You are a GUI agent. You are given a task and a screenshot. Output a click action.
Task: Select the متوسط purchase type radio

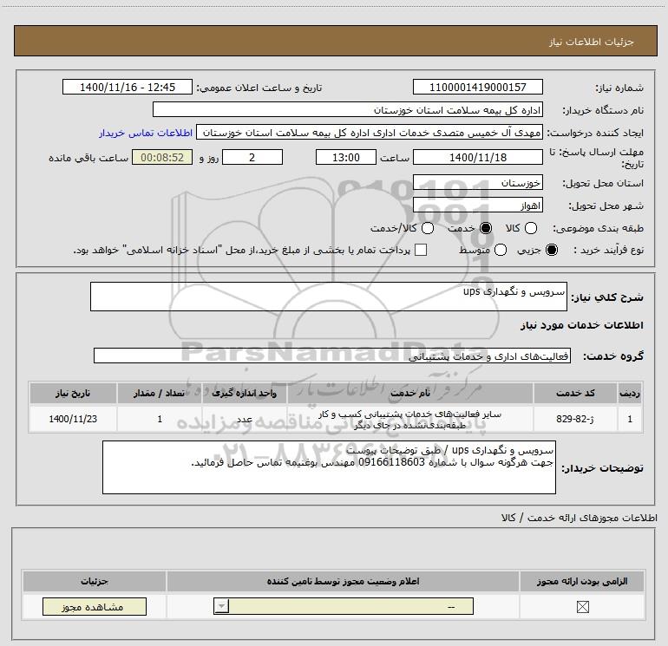coord(501,250)
